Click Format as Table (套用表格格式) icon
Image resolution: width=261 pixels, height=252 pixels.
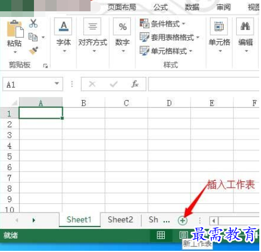click(144, 37)
